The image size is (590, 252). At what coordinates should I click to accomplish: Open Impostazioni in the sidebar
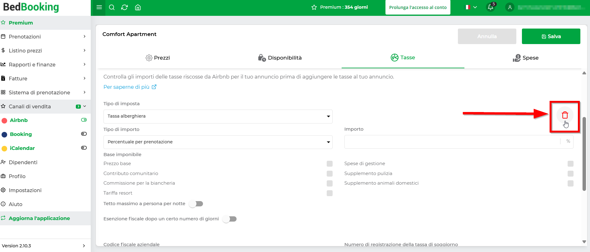point(25,190)
